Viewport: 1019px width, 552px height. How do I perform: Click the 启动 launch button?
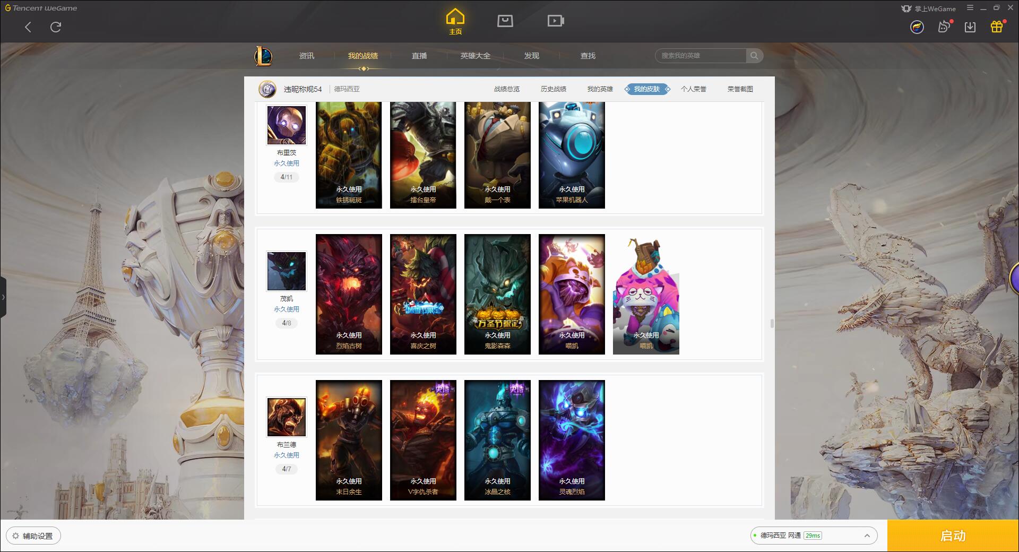tap(953, 536)
